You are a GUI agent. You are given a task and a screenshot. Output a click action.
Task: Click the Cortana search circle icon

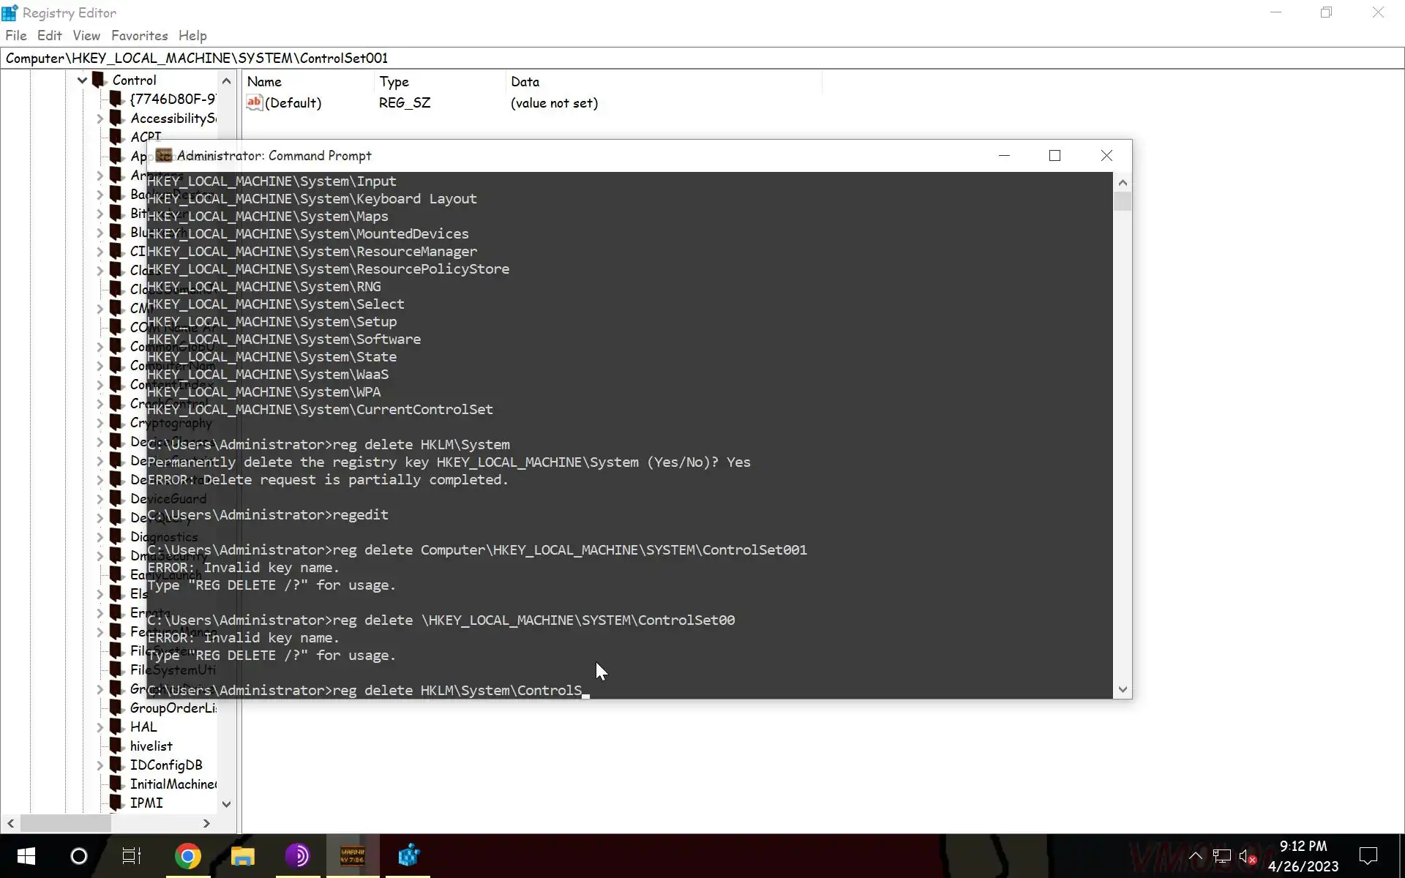(78, 855)
